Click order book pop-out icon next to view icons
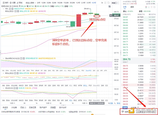 coord(154,7)
